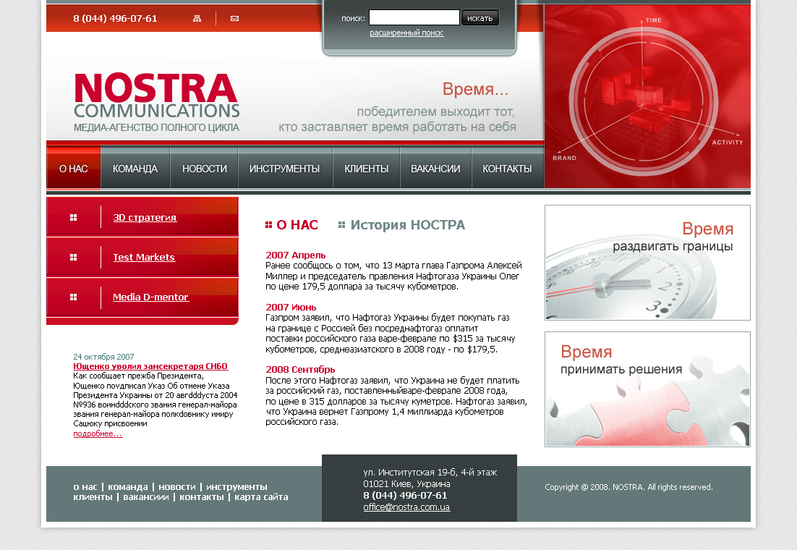Open the ВАКАНСИИ navigation item
This screenshot has height=550, width=797.
coord(435,169)
